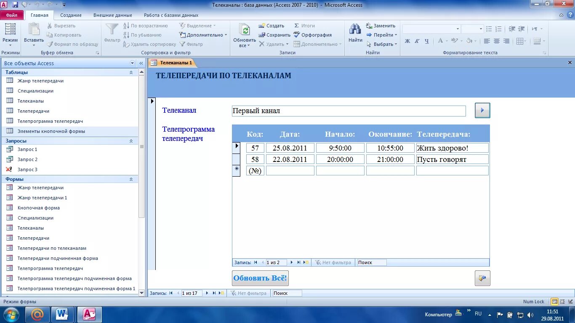Open Все объекты Access category dropdown
Screen dimensions: 575x323
click(132, 63)
